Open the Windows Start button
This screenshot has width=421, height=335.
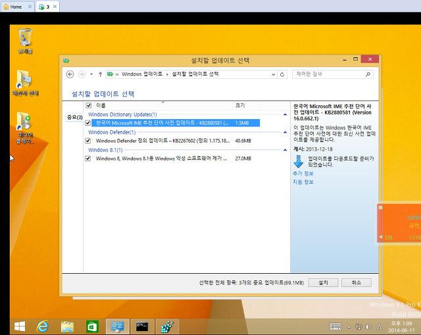[19, 326]
